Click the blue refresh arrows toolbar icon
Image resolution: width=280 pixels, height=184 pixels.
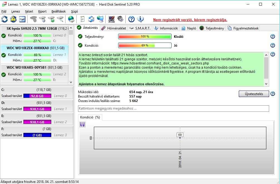click(4, 19)
